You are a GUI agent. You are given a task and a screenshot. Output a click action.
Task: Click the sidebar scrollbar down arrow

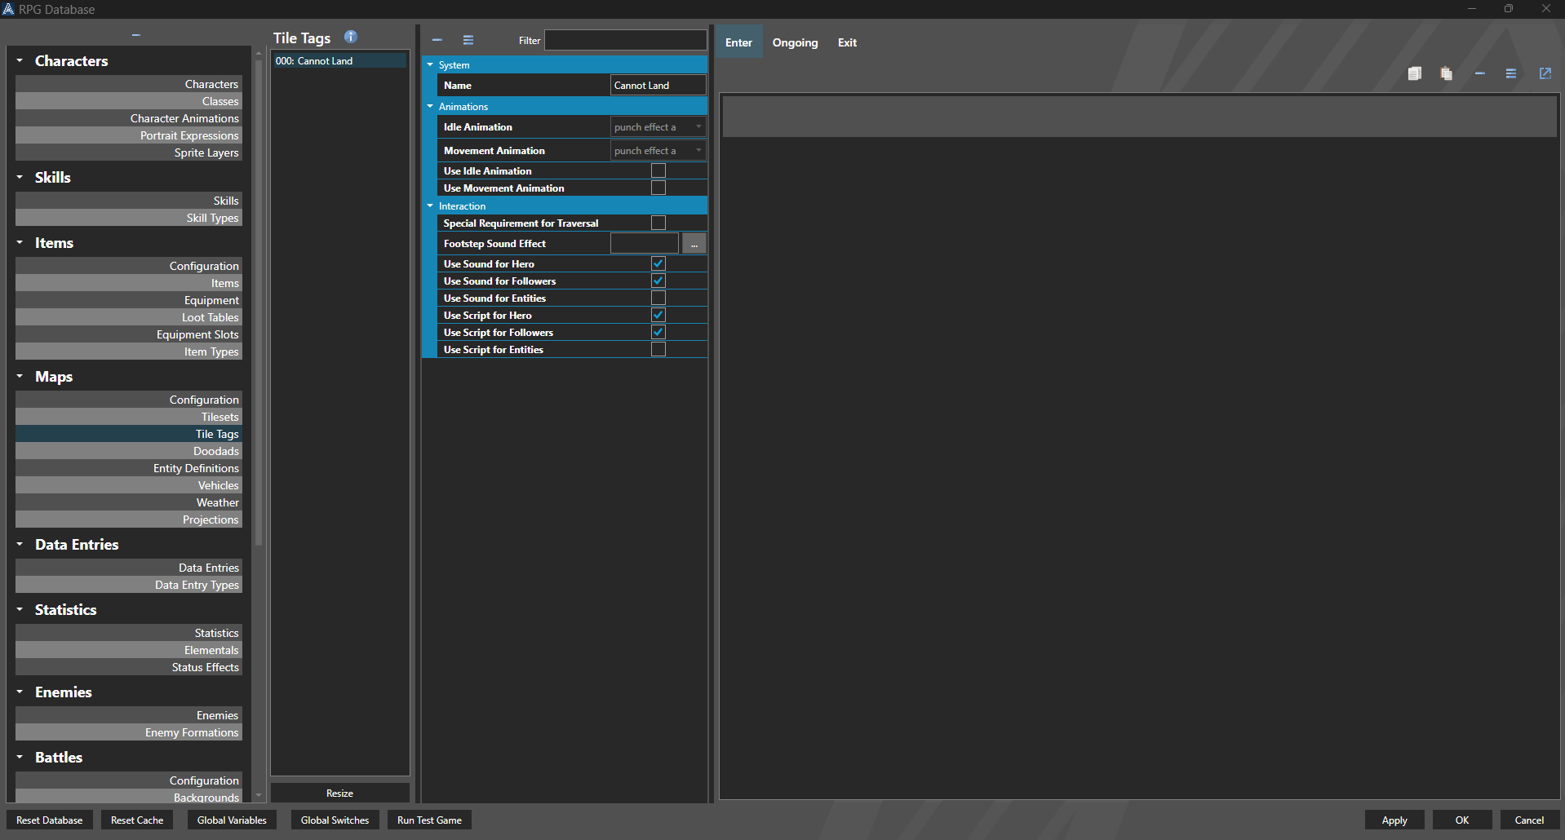point(259,795)
